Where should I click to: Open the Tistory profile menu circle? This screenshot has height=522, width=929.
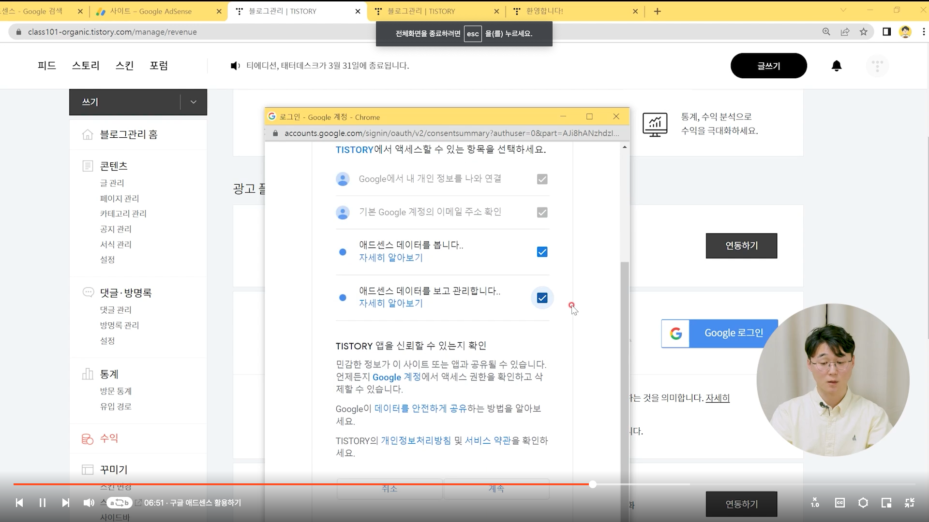tap(877, 66)
